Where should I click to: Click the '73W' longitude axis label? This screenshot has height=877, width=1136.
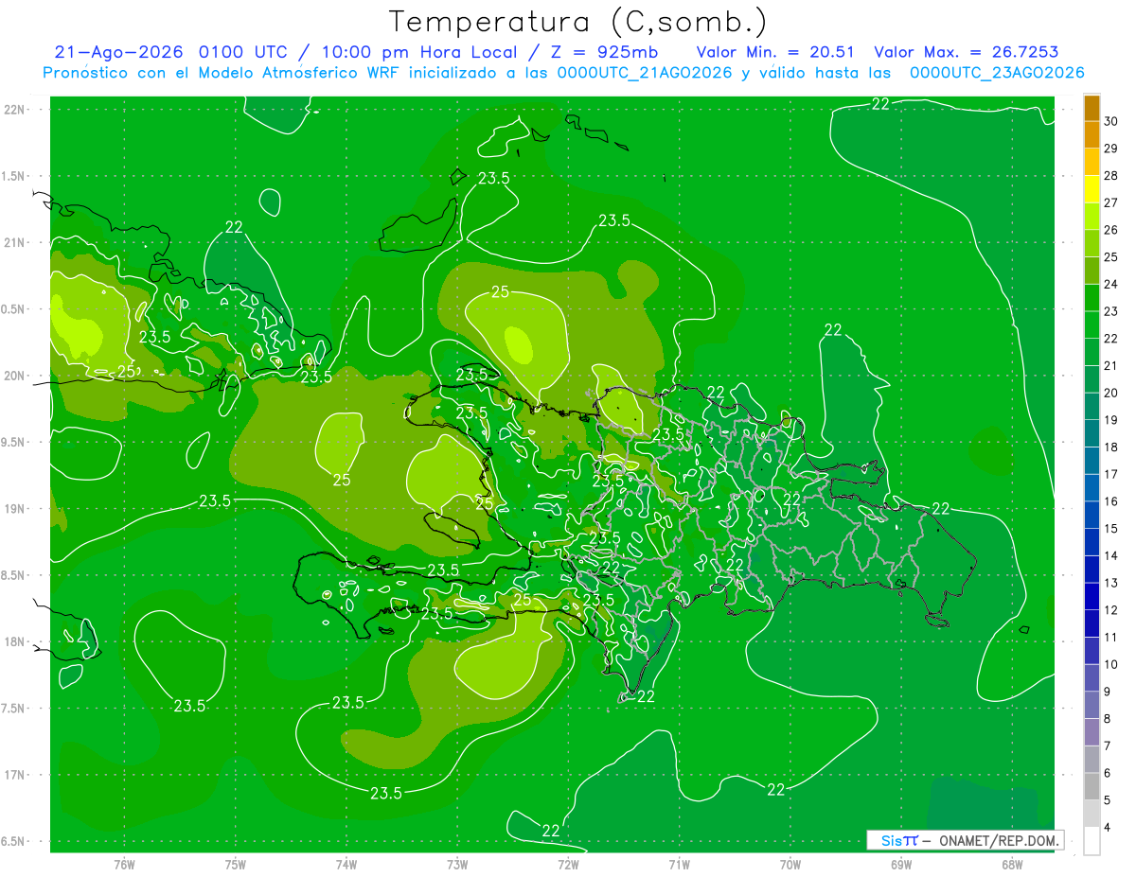(457, 864)
